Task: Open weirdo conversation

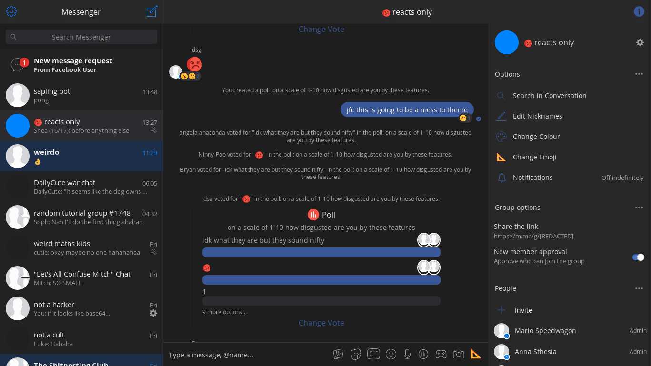Action: [81, 156]
